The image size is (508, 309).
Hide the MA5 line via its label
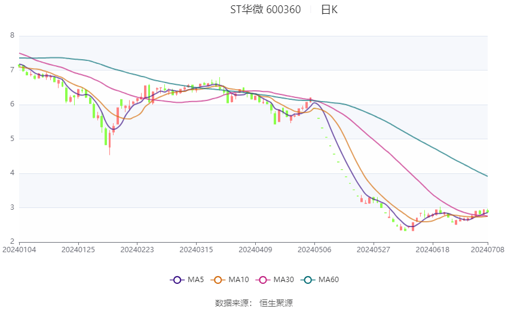pyautogui.click(x=195, y=280)
